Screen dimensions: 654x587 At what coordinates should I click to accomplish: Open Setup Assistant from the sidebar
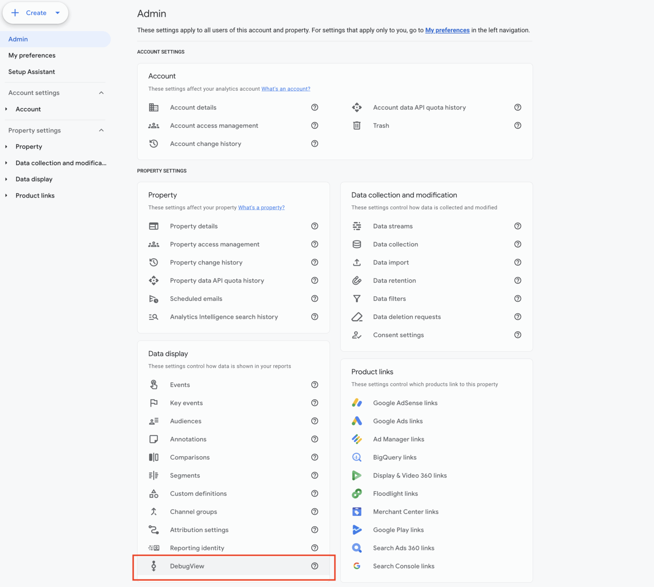coord(32,72)
